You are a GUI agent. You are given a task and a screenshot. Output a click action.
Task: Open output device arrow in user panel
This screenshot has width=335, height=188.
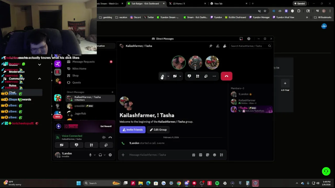click(x=104, y=155)
